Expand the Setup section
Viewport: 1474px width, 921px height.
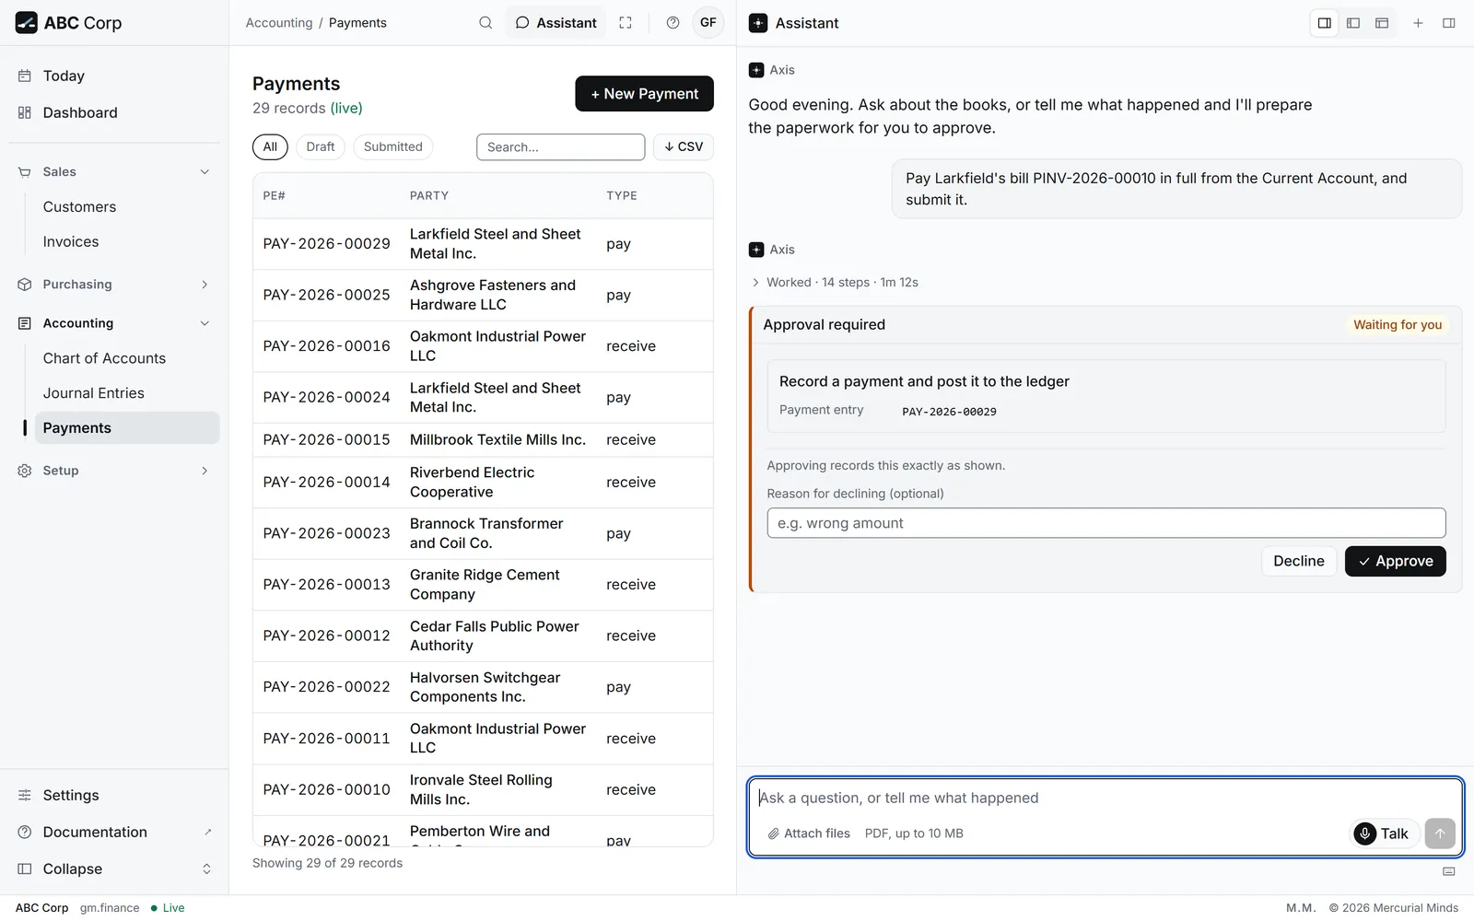coord(114,471)
